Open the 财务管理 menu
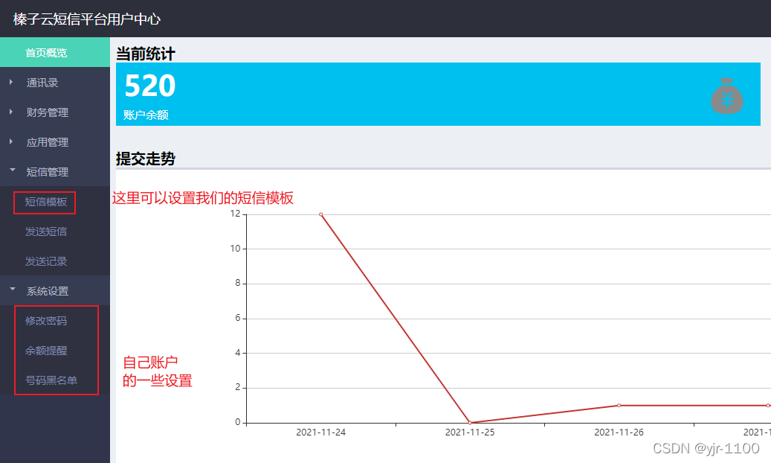Image resolution: width=771 pixels, height=463 pixels. tap(47, 112)
